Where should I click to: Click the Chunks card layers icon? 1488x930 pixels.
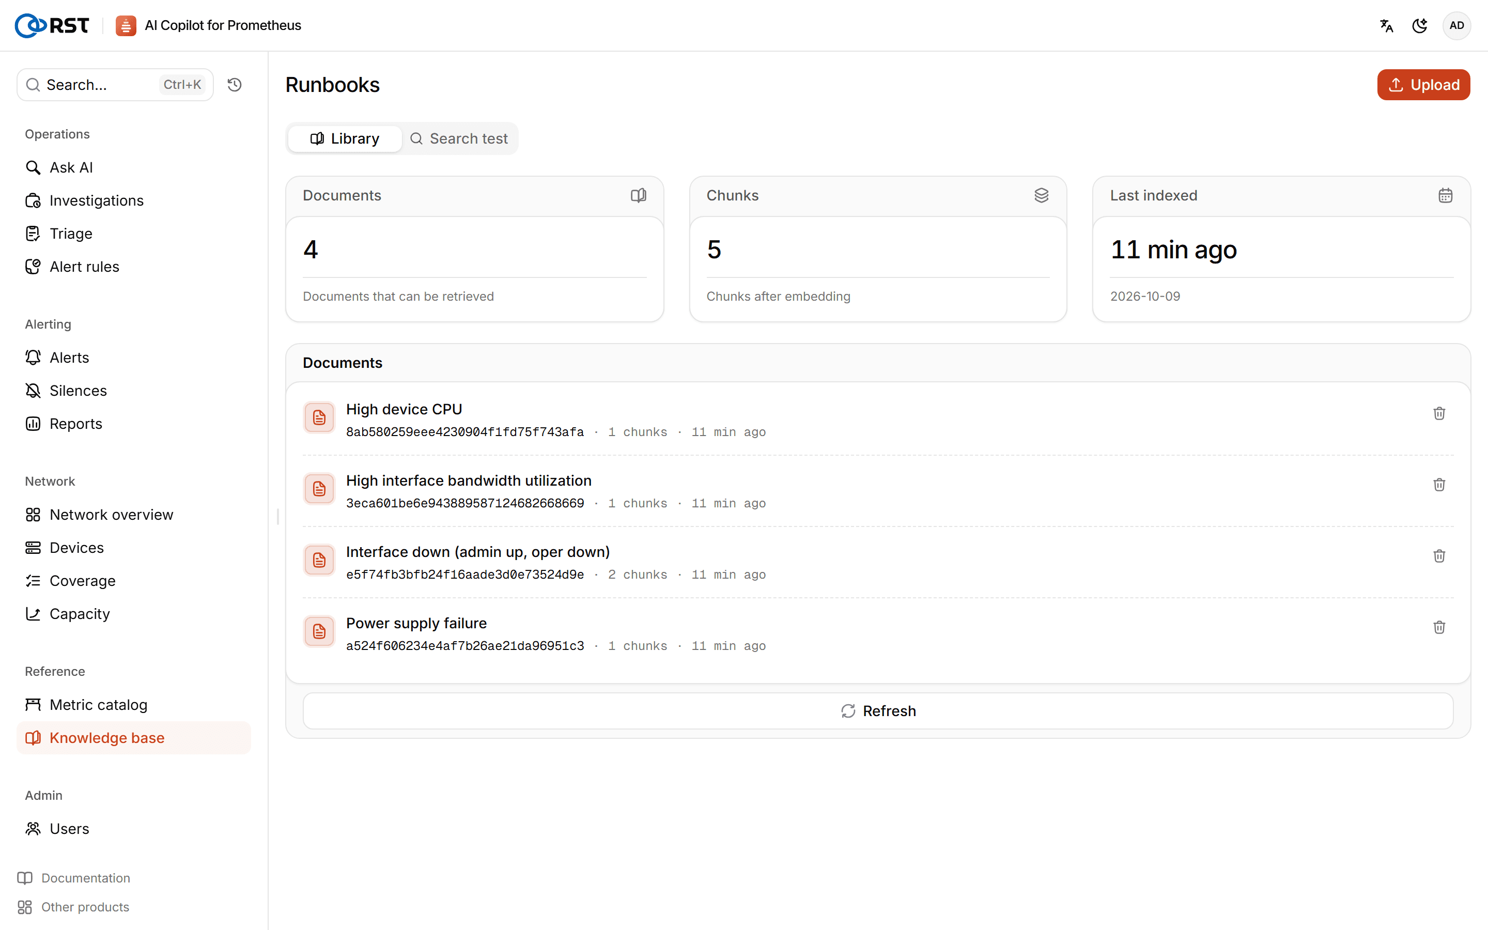click(x=1041, y=196)
